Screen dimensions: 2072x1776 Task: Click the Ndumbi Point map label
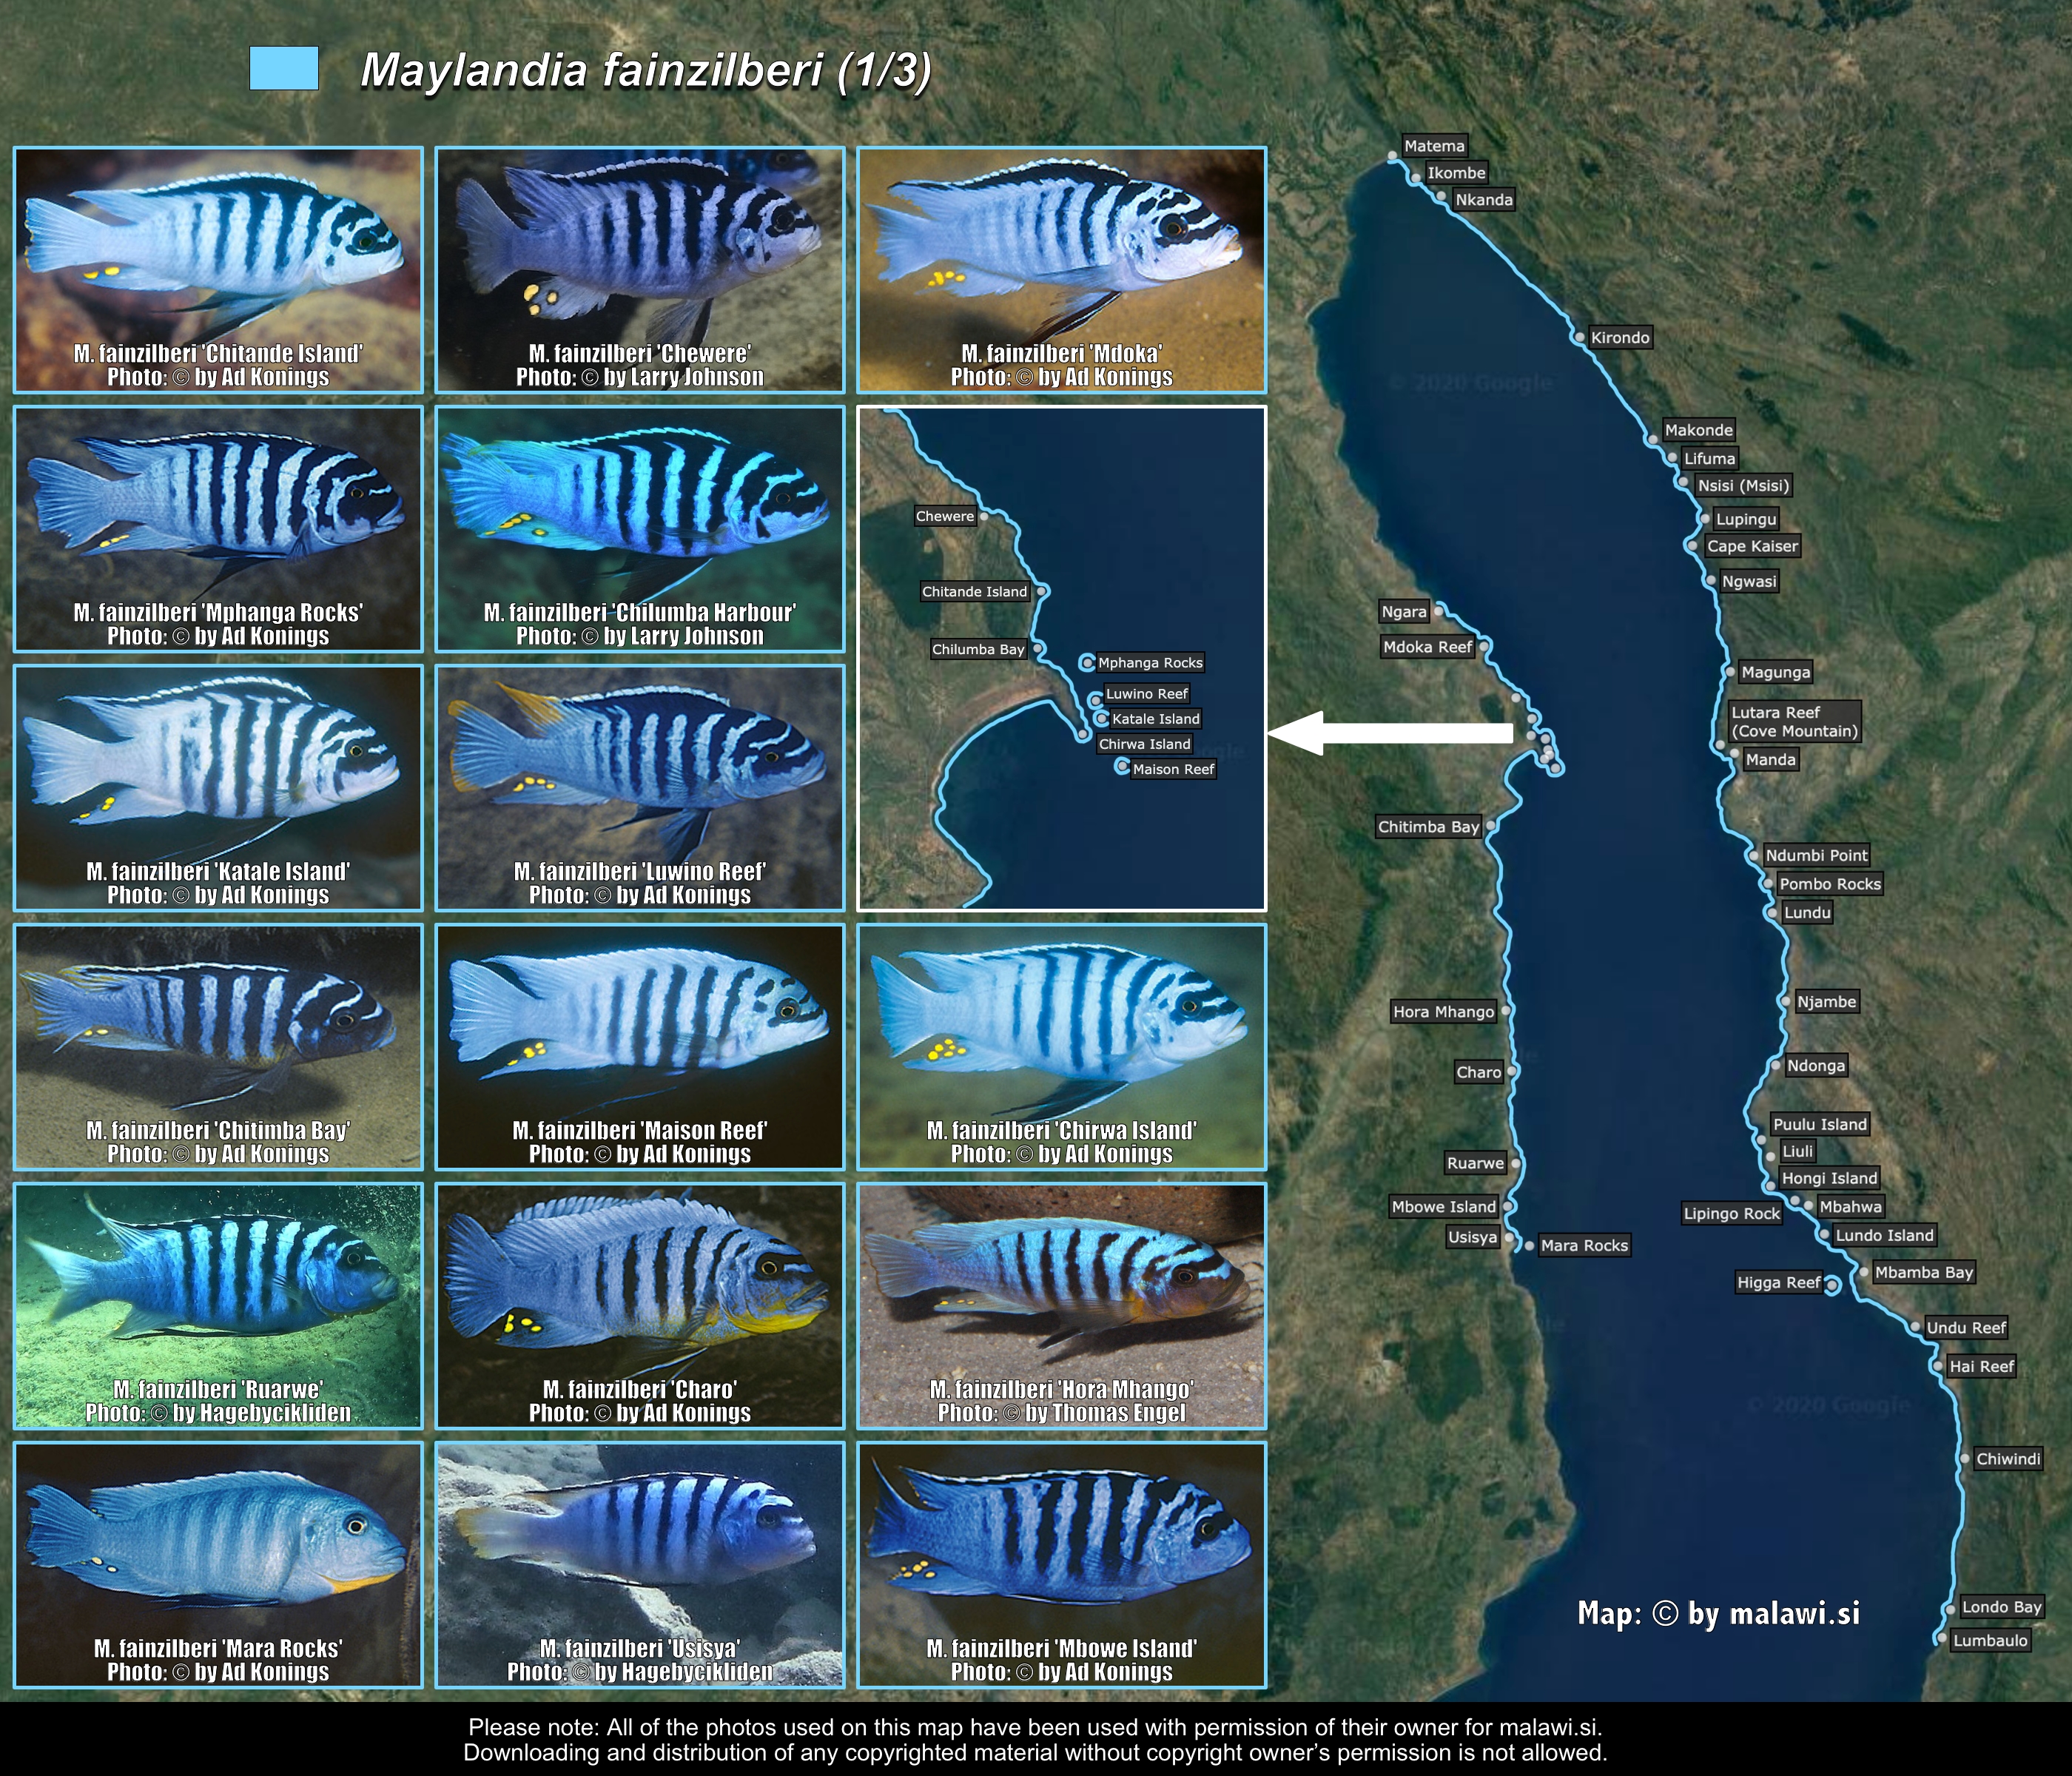coord(1816,855)
